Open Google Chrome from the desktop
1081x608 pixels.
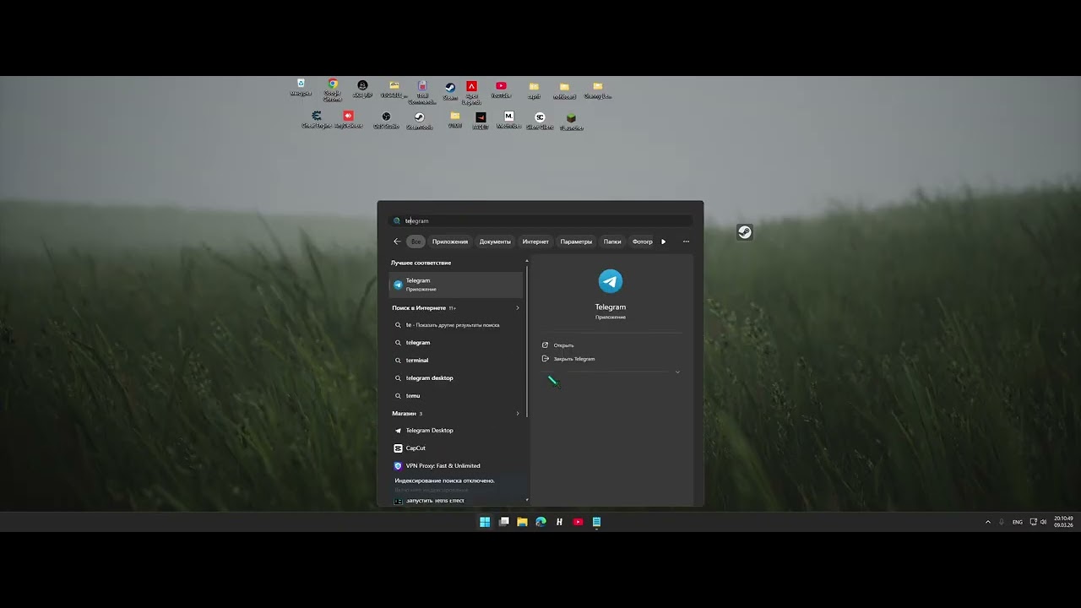click(333, 90)
